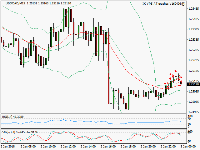Click the last red candle at the right edge
The image size is (200, 150).
click(181, 82)
